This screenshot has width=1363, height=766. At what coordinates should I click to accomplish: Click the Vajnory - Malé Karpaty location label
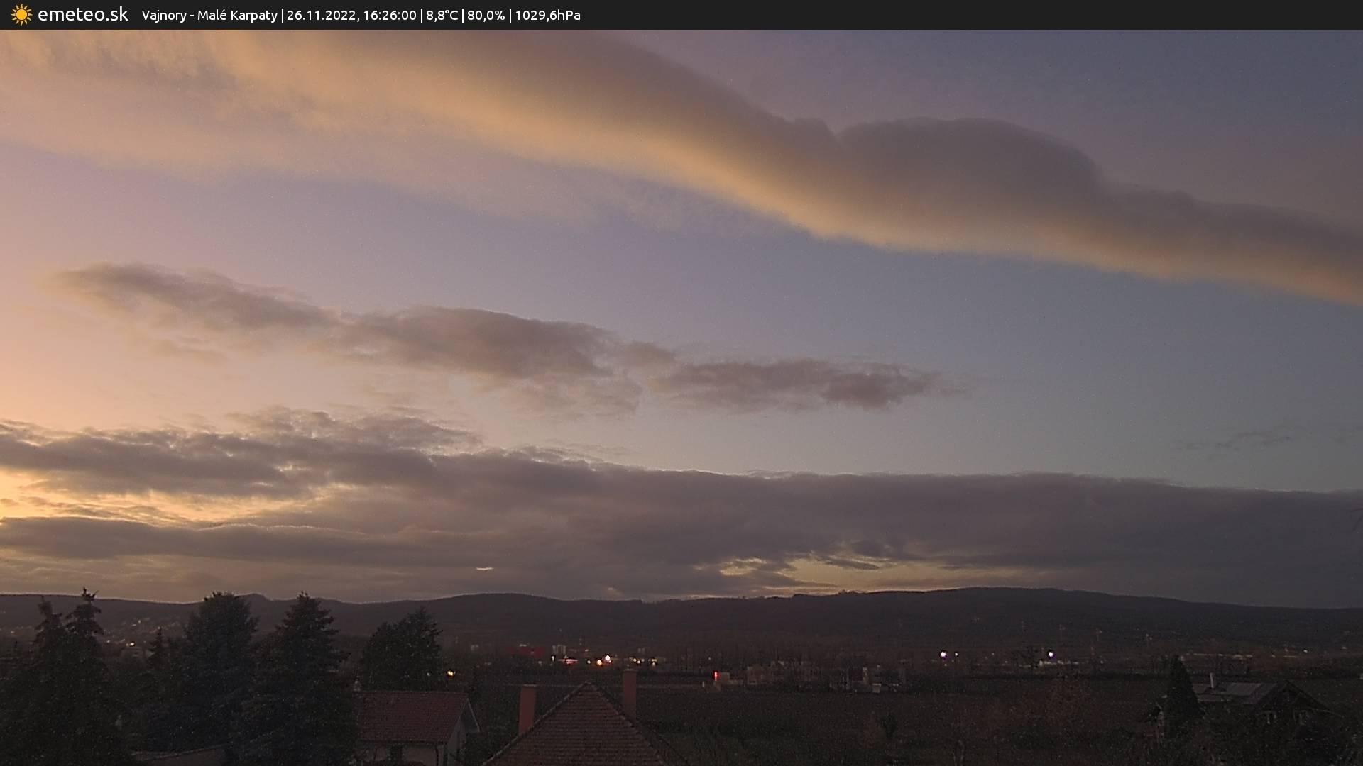pyautogui.click(x=209, y=16)
